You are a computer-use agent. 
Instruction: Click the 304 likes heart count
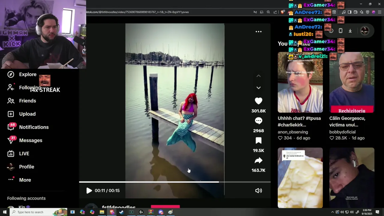pos(285,138)
